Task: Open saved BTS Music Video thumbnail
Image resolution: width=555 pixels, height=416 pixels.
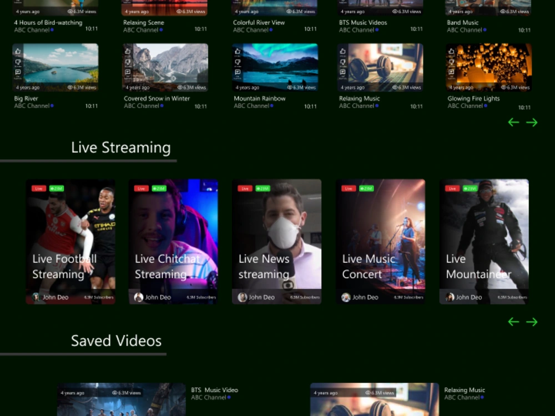Action: [x=122, y=399]
